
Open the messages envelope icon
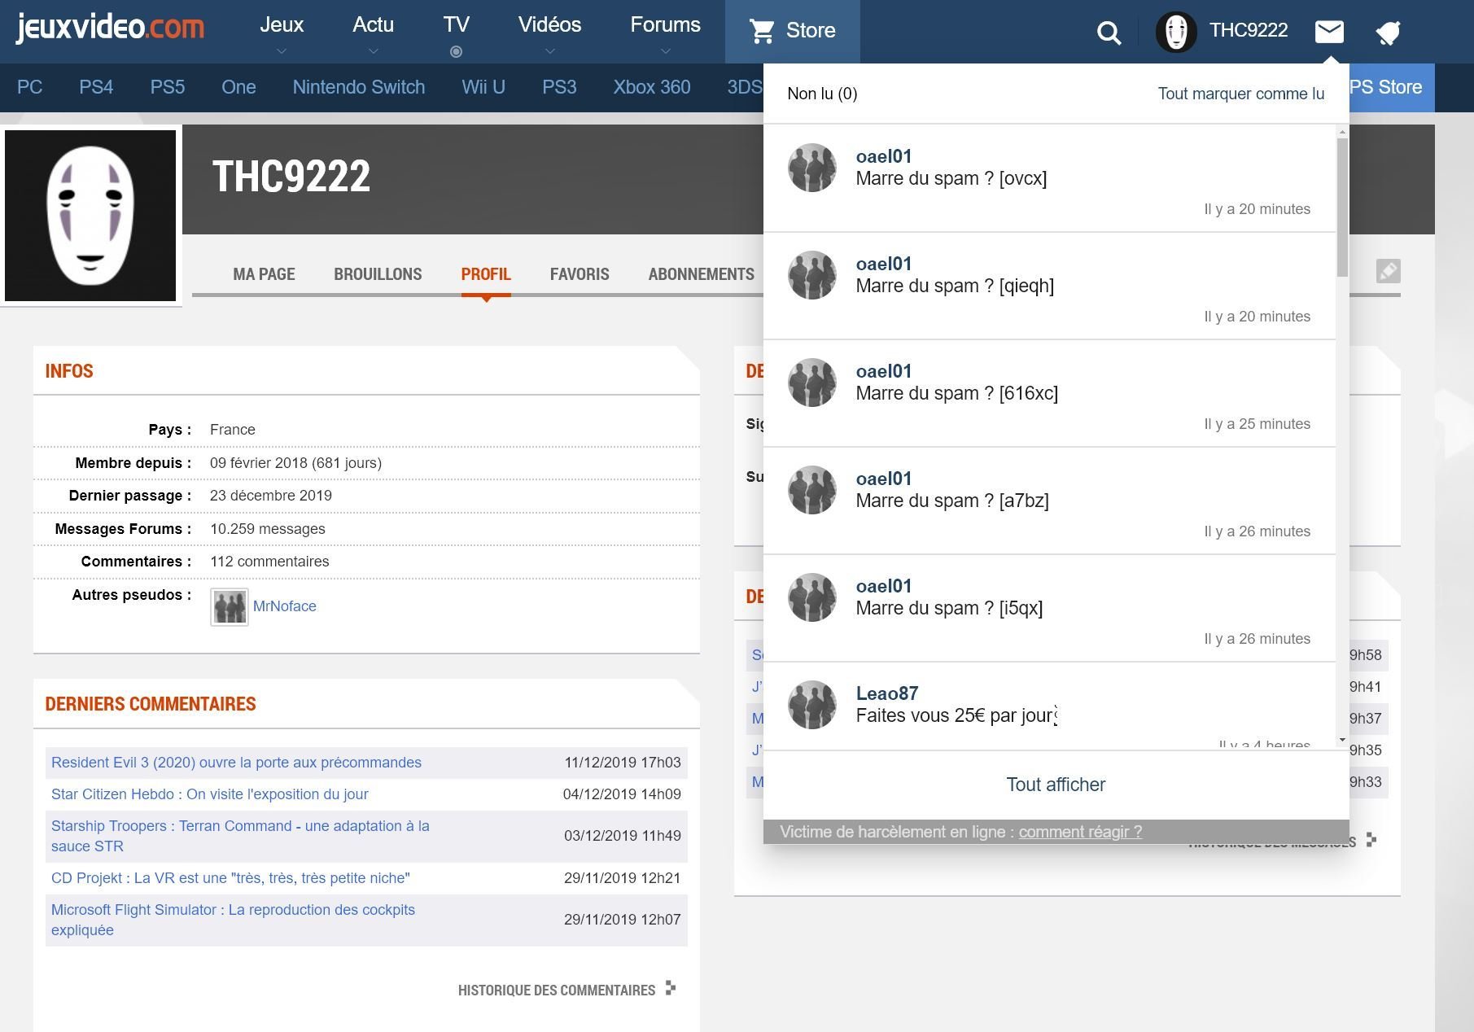click(1328, 32)
